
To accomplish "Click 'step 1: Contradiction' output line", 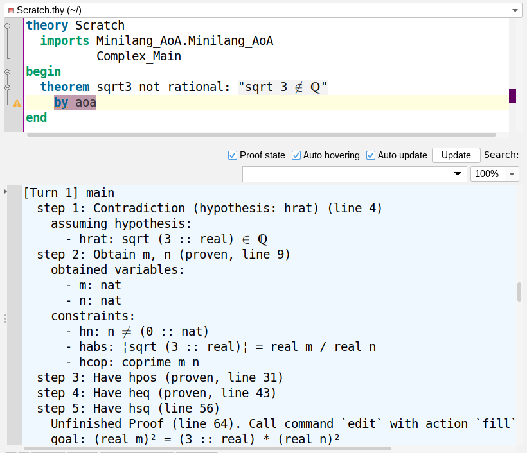I will [x=210, y=209].
